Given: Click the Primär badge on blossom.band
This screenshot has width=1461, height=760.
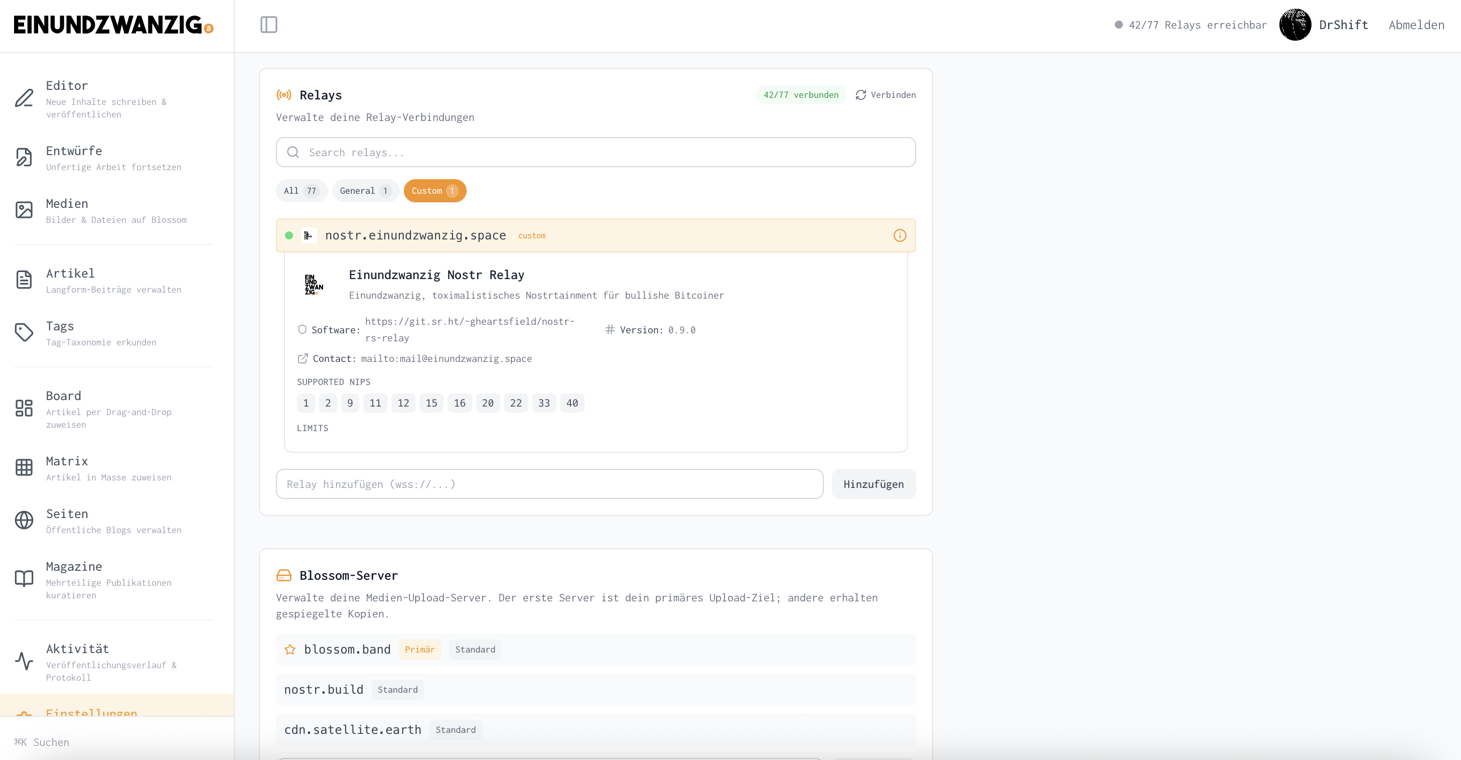Looking at the screenshot, I should click(420, 650).
